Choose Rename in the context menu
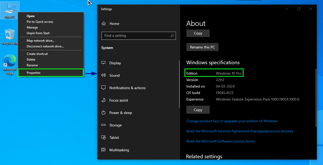 (51, 65)
